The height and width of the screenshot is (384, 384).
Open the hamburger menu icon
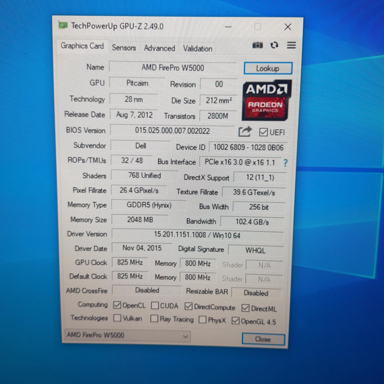tap(291, 45)
